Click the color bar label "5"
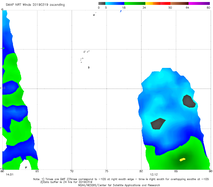Screen dimensions: 213x187 tap(106, 7)
